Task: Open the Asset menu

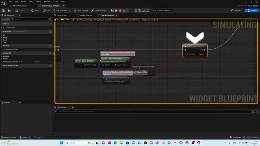Action: pos(23,2)
